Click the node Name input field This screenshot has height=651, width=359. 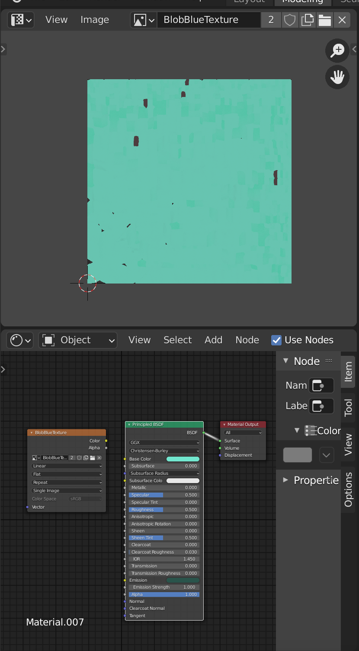321,385
